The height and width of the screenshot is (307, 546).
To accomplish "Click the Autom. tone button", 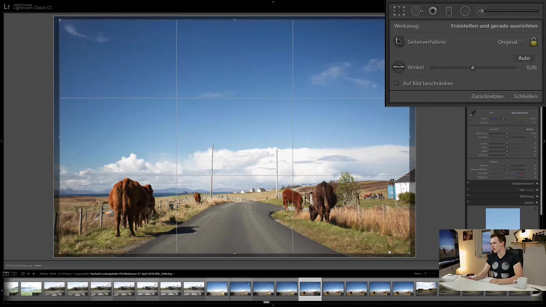I will tap(530, 129).
